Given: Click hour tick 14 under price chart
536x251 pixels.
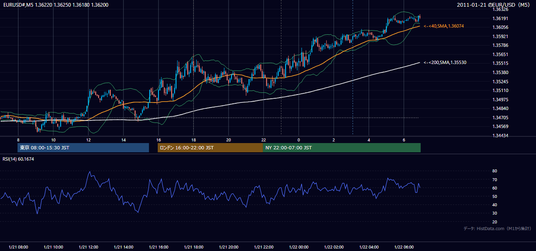Looking at the screenshot, I should pos(123,140).
